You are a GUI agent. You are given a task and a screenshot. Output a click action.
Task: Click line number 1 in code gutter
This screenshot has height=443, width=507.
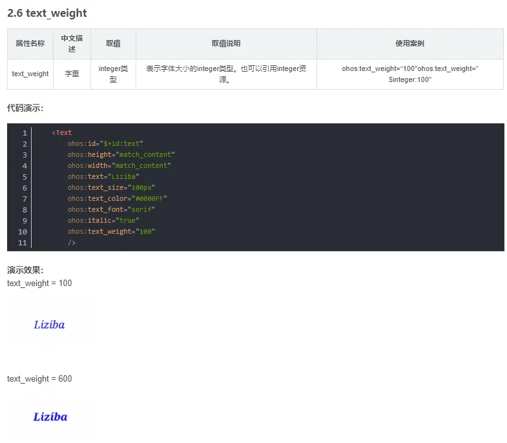(x=25, y=133)
